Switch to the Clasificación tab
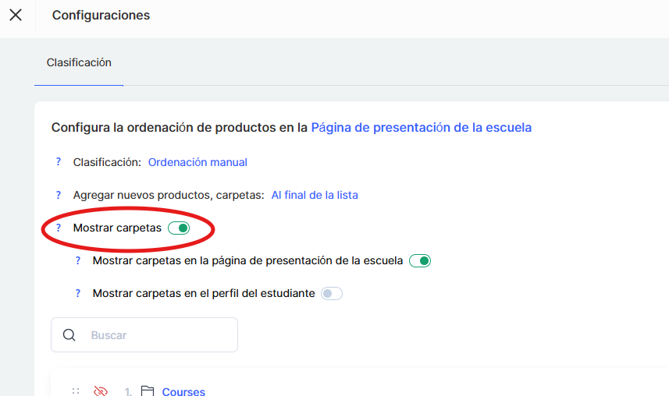The height and width of the screenshot is (396, 669). (x=79, y=62)
